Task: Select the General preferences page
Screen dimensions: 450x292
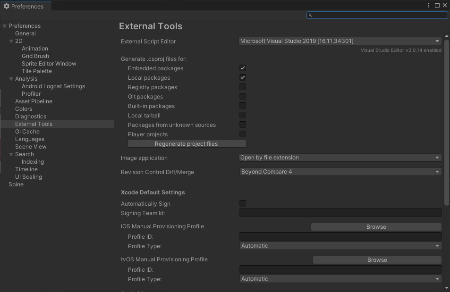Action: pyautogui.click(x=25, y=33)
